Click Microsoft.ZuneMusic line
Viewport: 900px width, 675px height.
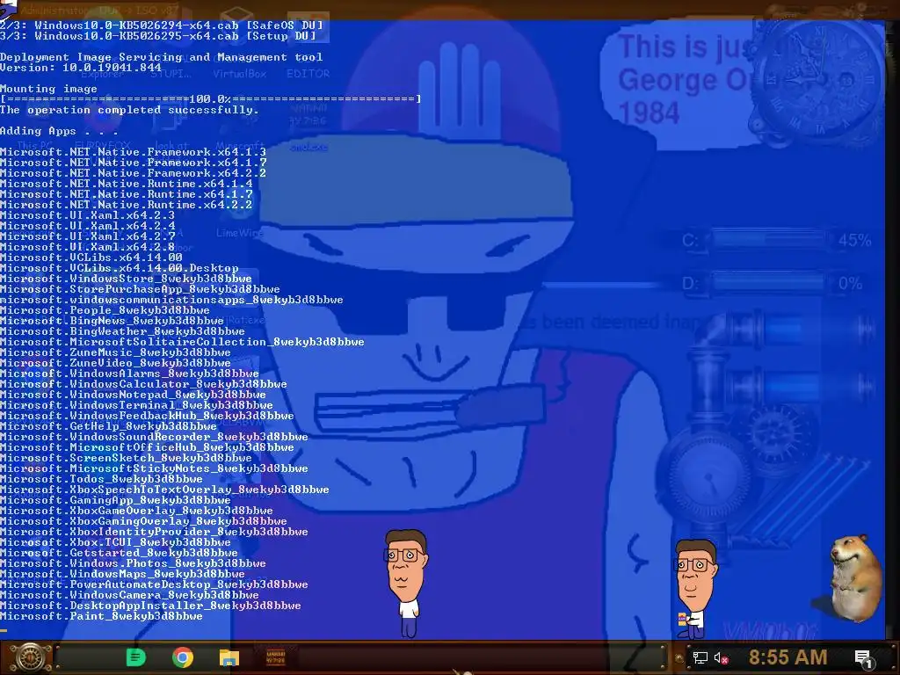(x=115, y=352)
